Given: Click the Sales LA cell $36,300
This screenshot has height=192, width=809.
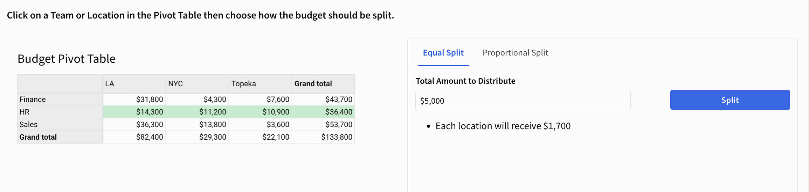Looking at the screenshot, I should coord(150,125).
